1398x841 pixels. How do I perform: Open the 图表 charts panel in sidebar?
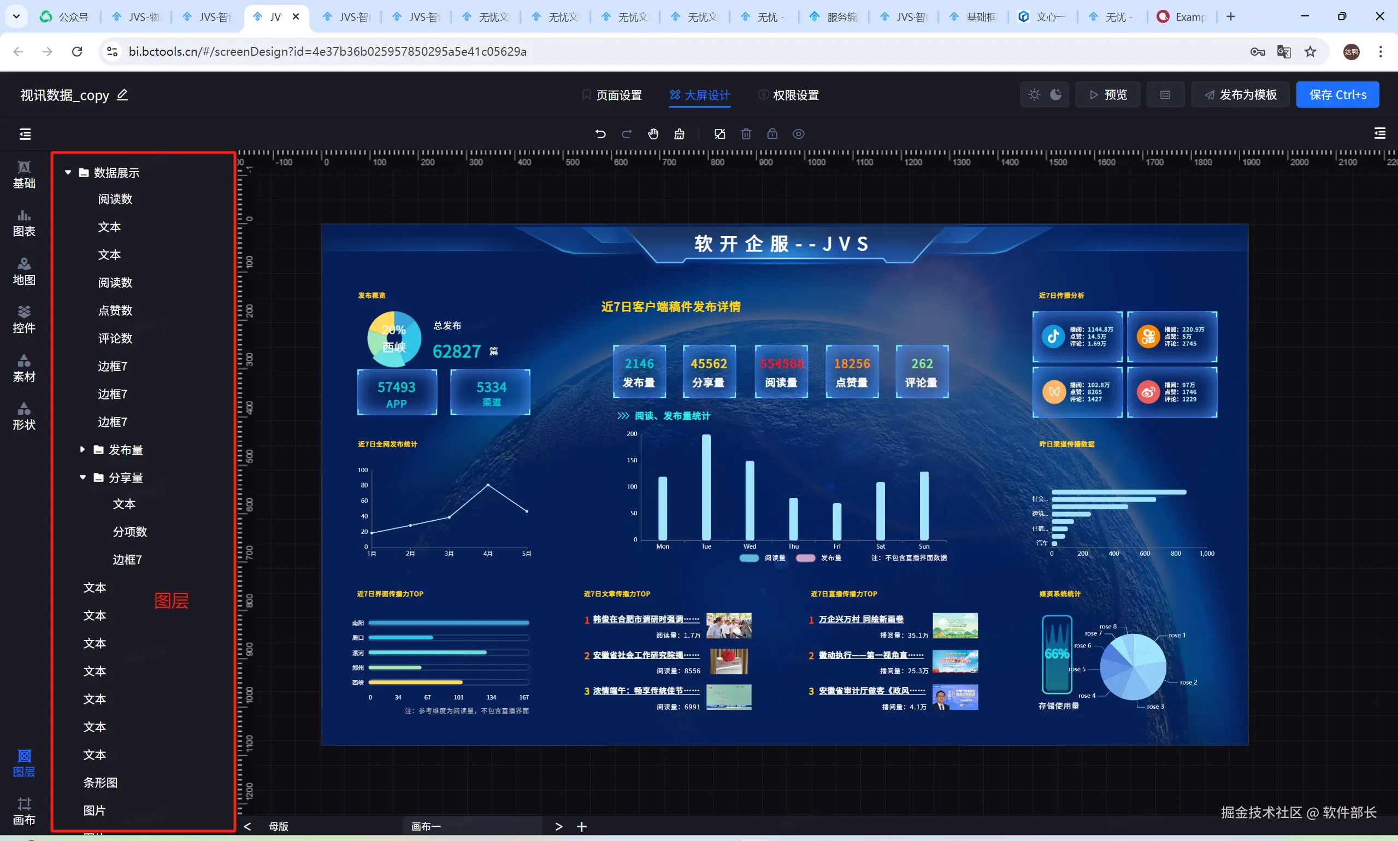24,223
